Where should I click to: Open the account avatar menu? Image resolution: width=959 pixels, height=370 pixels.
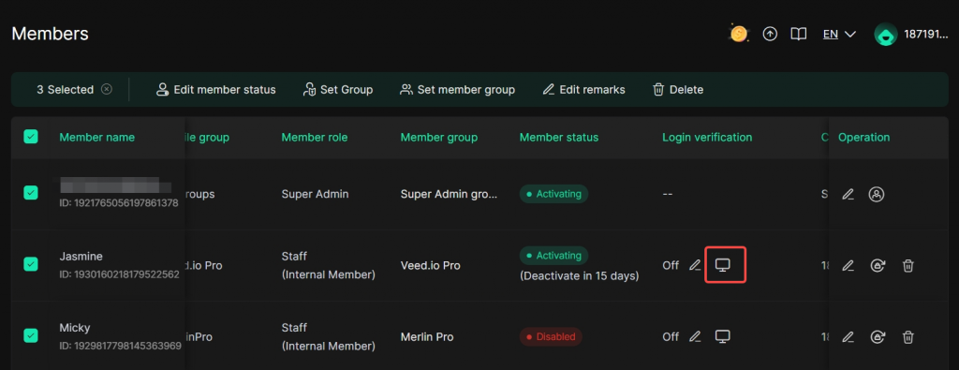coord(886,35)
